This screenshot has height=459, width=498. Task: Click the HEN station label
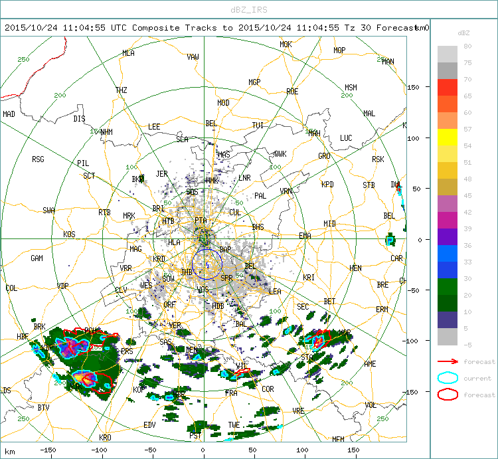pos(355,268)
